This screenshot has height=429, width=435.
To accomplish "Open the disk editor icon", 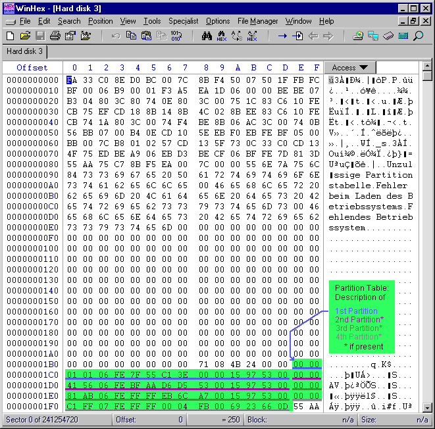I will [x=358, y=36].
